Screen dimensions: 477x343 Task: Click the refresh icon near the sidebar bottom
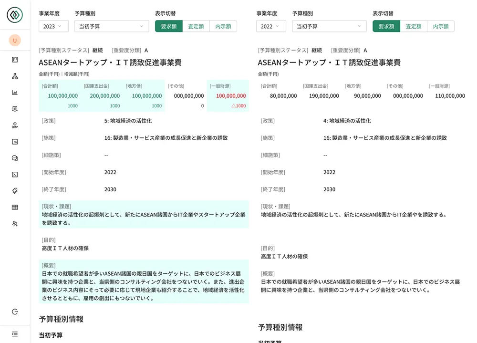pos(15,312)
